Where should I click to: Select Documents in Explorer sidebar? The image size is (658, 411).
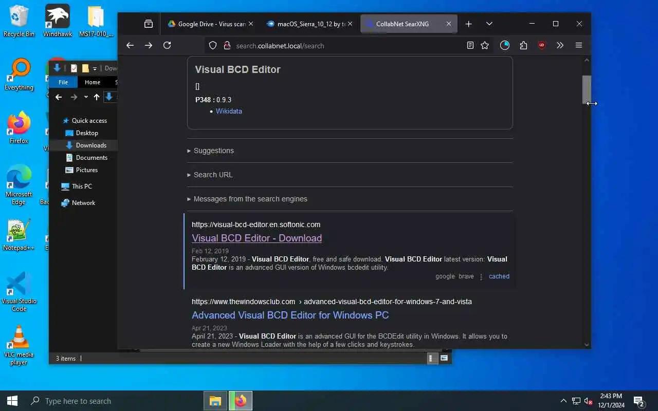click(86, 158)
